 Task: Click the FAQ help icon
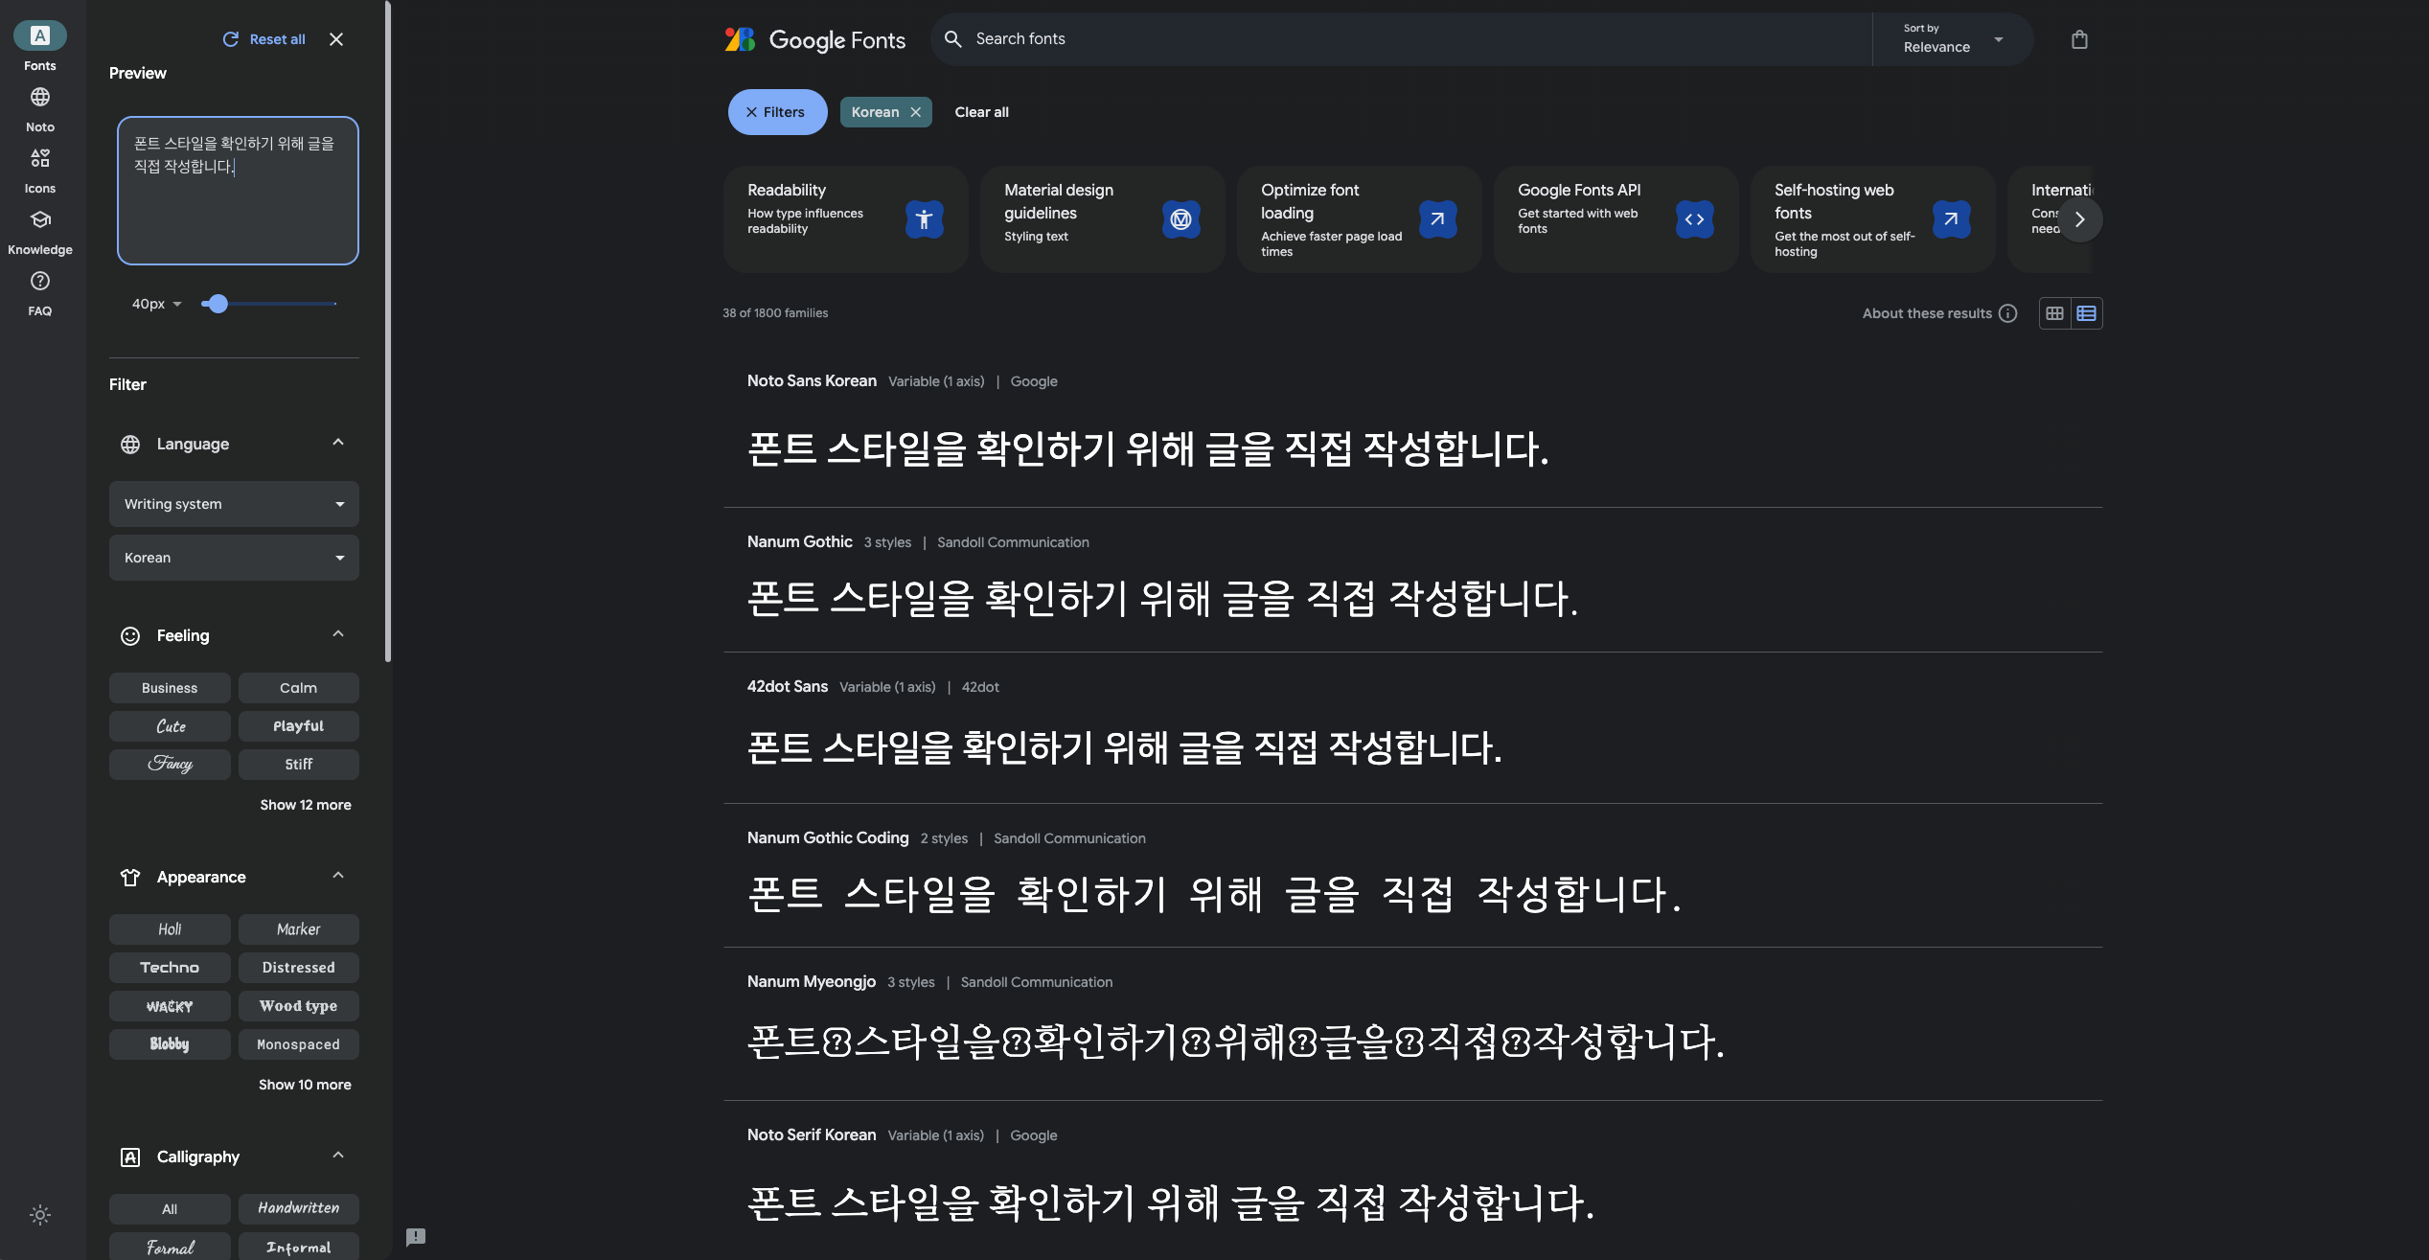tap(39, 280)
